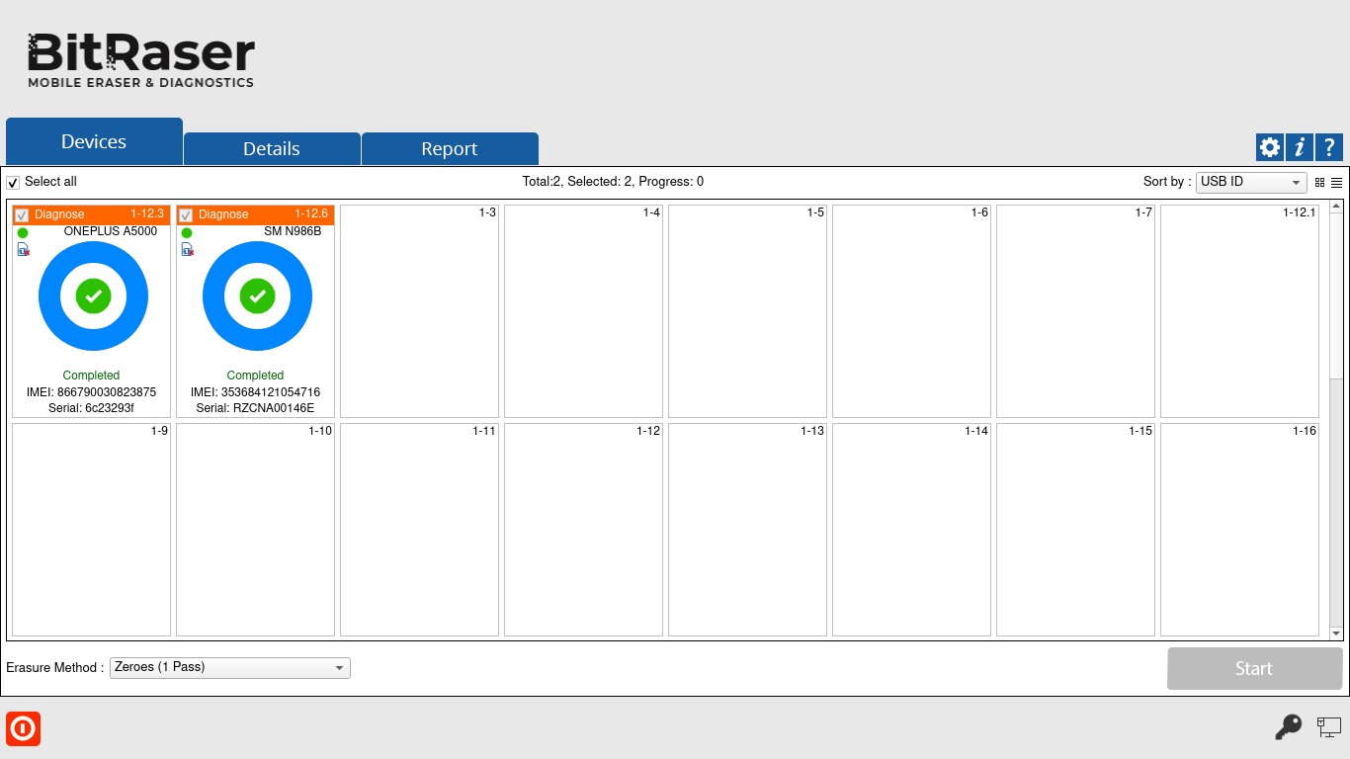Click SIM card icon on SM N986B tile
Screen dimensions: 1350x759
(x=187, y=250)
